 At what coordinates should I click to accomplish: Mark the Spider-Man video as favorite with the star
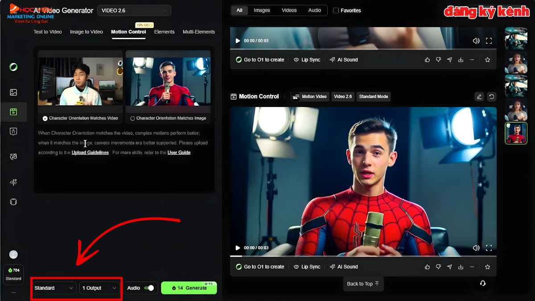point(487,266)
